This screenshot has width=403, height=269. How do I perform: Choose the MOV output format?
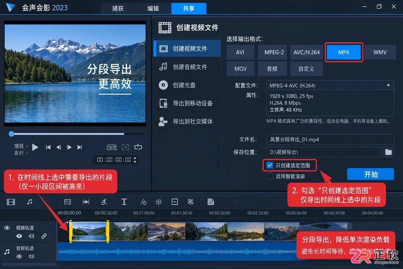click(240, 69)
